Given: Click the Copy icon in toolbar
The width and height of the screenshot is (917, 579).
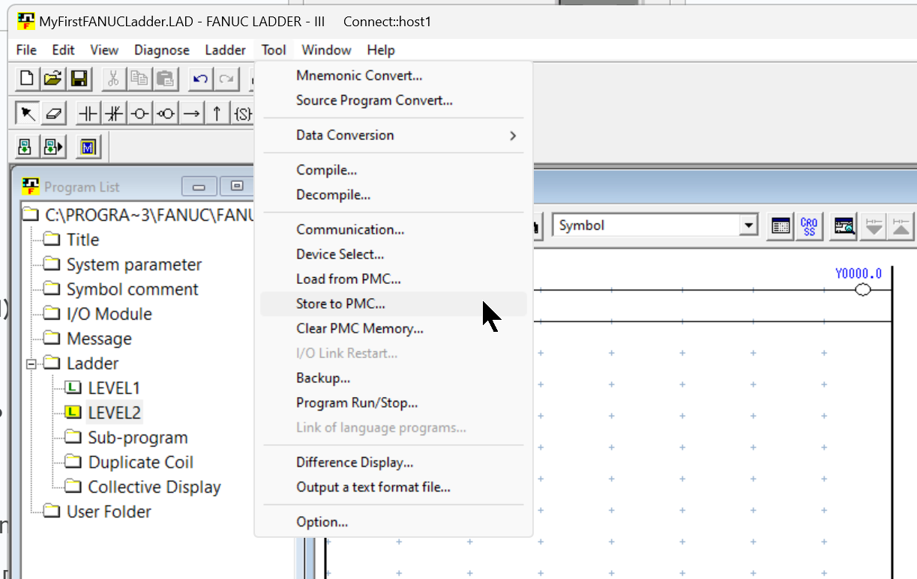Looking at the screenshot, I should (139, 78).
